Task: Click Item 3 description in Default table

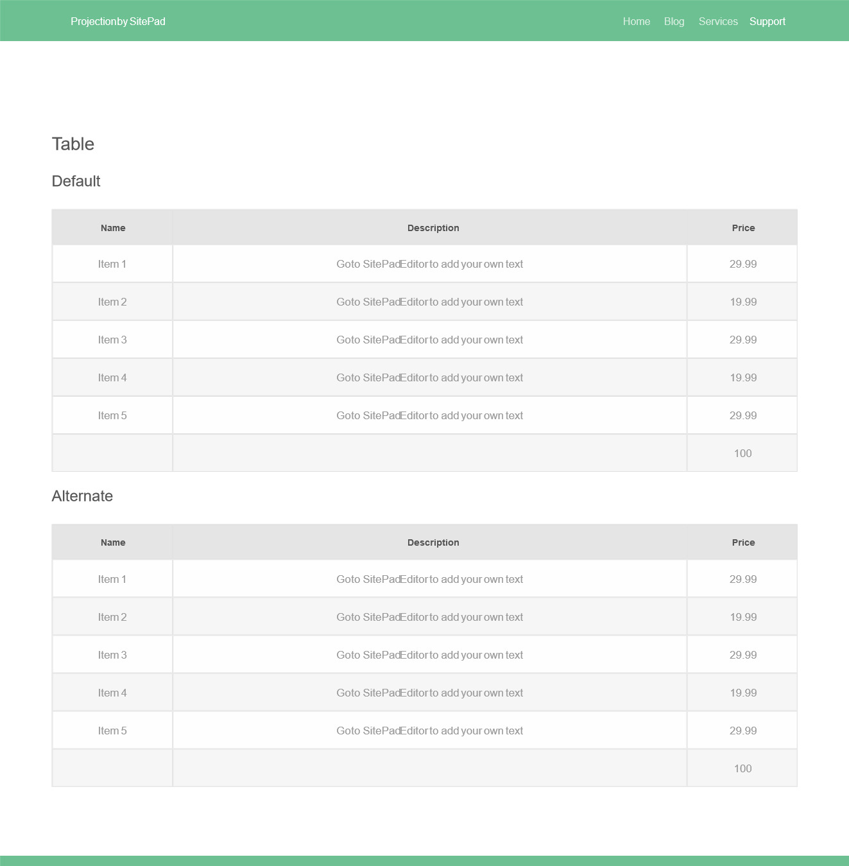Action: [x=430, y=340]
